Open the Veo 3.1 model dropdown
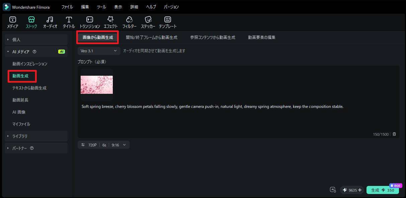Screen dimensions: 406x198 (x=99, y=51)
